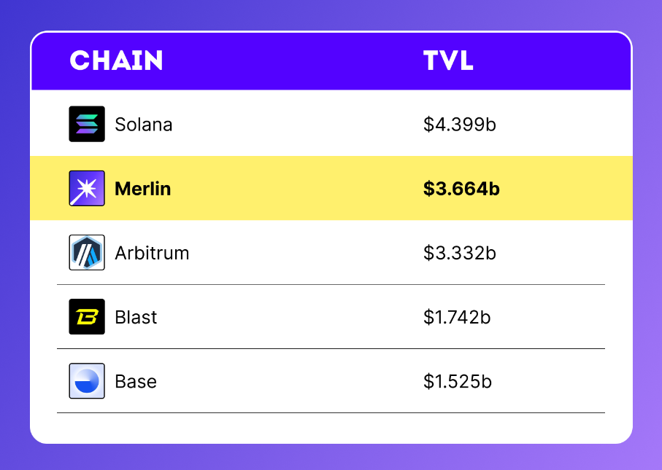Click Merlin's $3.664b TVL value

point(461,189)
